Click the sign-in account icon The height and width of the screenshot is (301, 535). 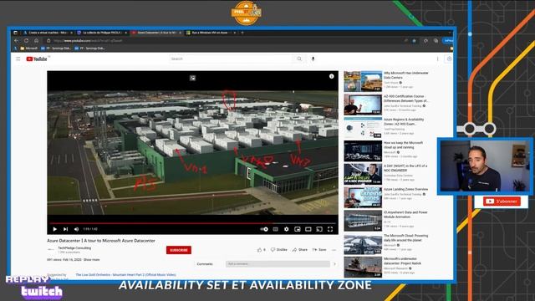tap(449, 59)
